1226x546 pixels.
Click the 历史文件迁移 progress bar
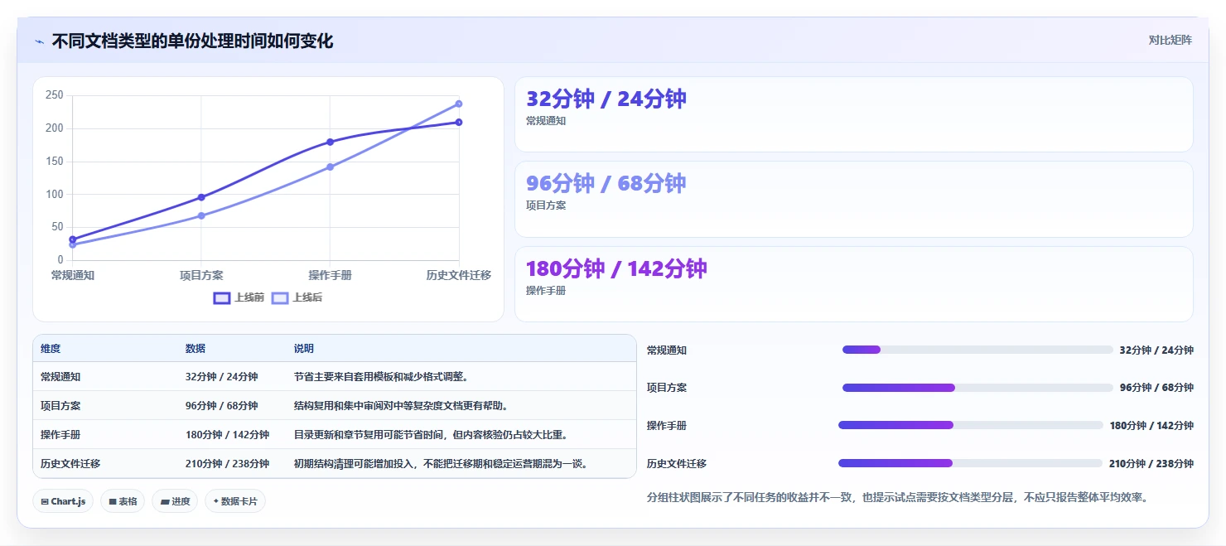970,463
